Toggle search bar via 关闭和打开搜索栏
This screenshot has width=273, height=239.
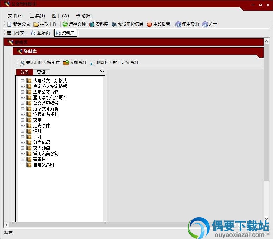coord(40,62)
